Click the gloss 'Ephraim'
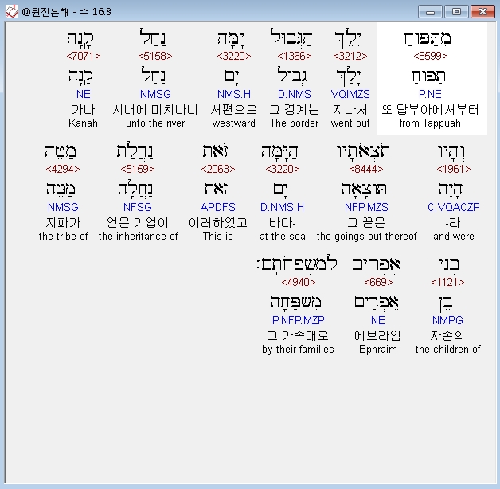 pos(378,350)
